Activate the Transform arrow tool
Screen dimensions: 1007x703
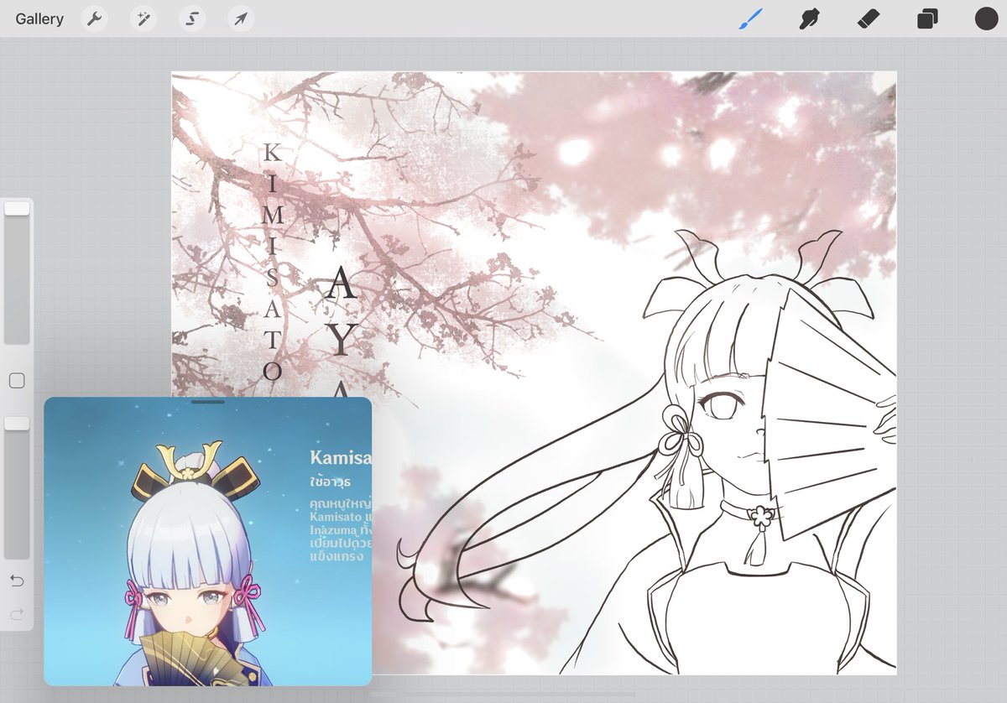click(x=240, y=18)
